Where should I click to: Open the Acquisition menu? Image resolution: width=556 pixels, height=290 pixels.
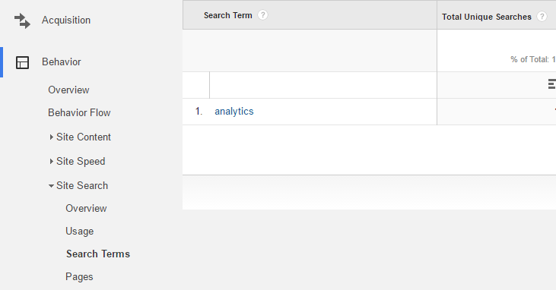point(66,20)
